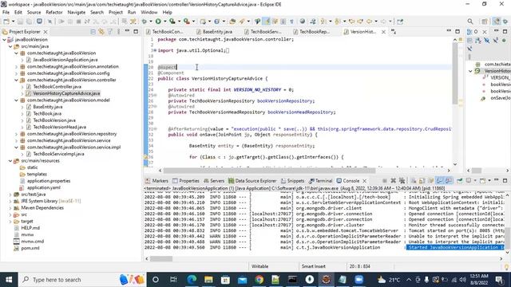Click the editor vertical scrollbar thumb

tap(455, 73)
